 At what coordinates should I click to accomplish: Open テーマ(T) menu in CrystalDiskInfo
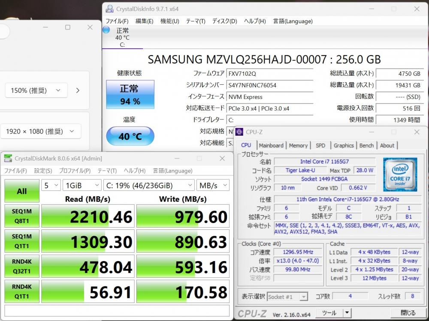(x=195, y=21)
